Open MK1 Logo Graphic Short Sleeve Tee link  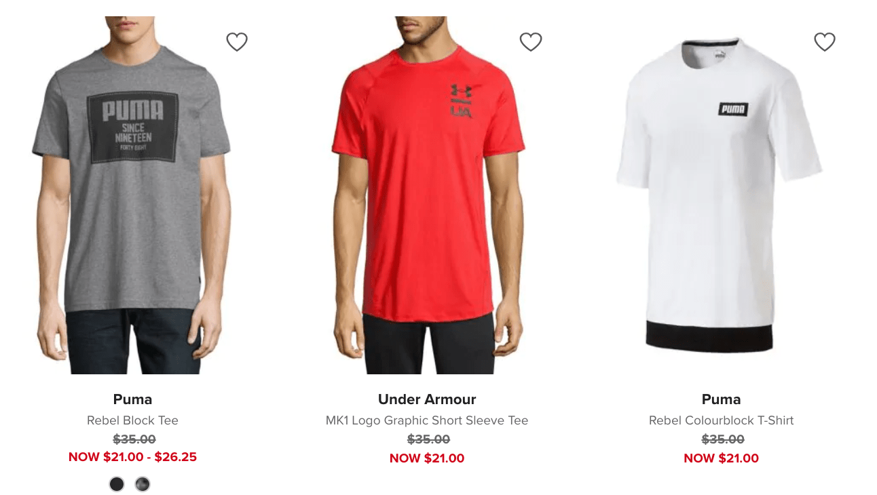(x=427, y=420)
